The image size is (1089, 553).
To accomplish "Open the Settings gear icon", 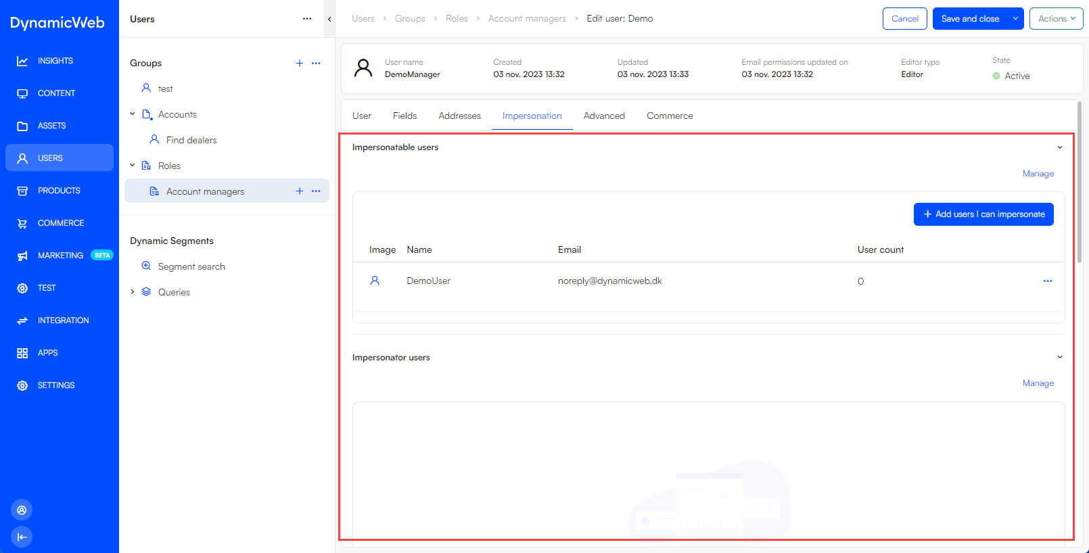I will (22, 385).
